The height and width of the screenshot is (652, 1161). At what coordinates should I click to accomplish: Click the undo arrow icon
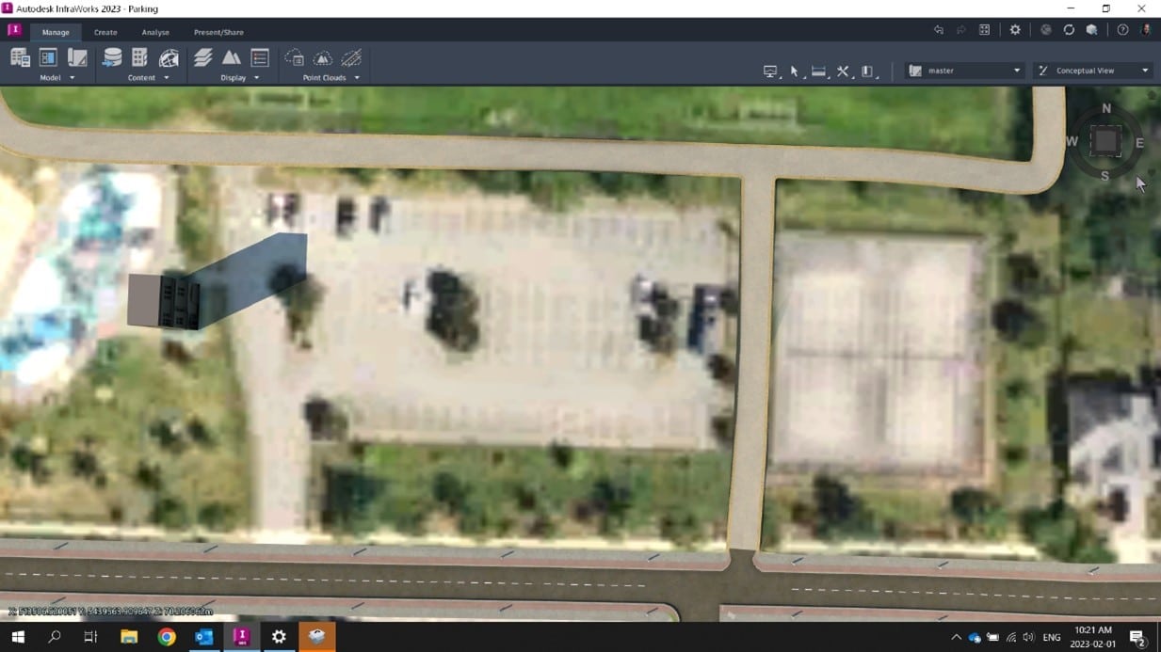939,29
